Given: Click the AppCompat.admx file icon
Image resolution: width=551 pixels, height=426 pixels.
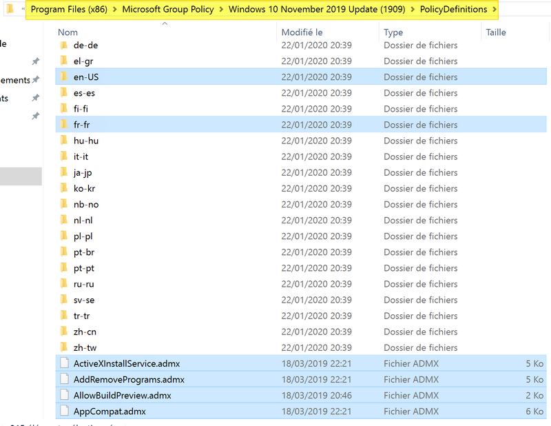Looking at the screenshot, I should click(x=64, y=412).
